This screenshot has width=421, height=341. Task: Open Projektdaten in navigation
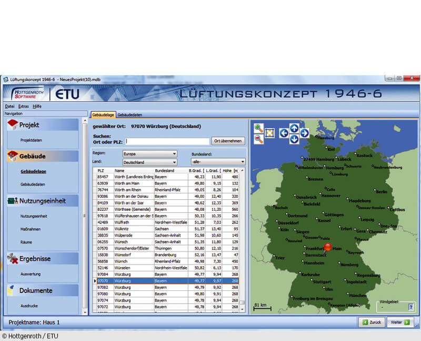click(31, 140)
